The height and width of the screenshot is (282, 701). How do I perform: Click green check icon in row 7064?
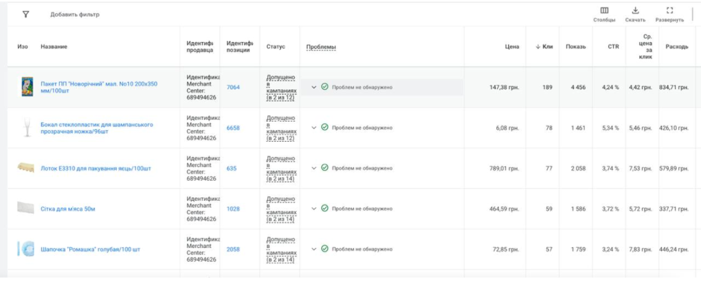point(325,87)
